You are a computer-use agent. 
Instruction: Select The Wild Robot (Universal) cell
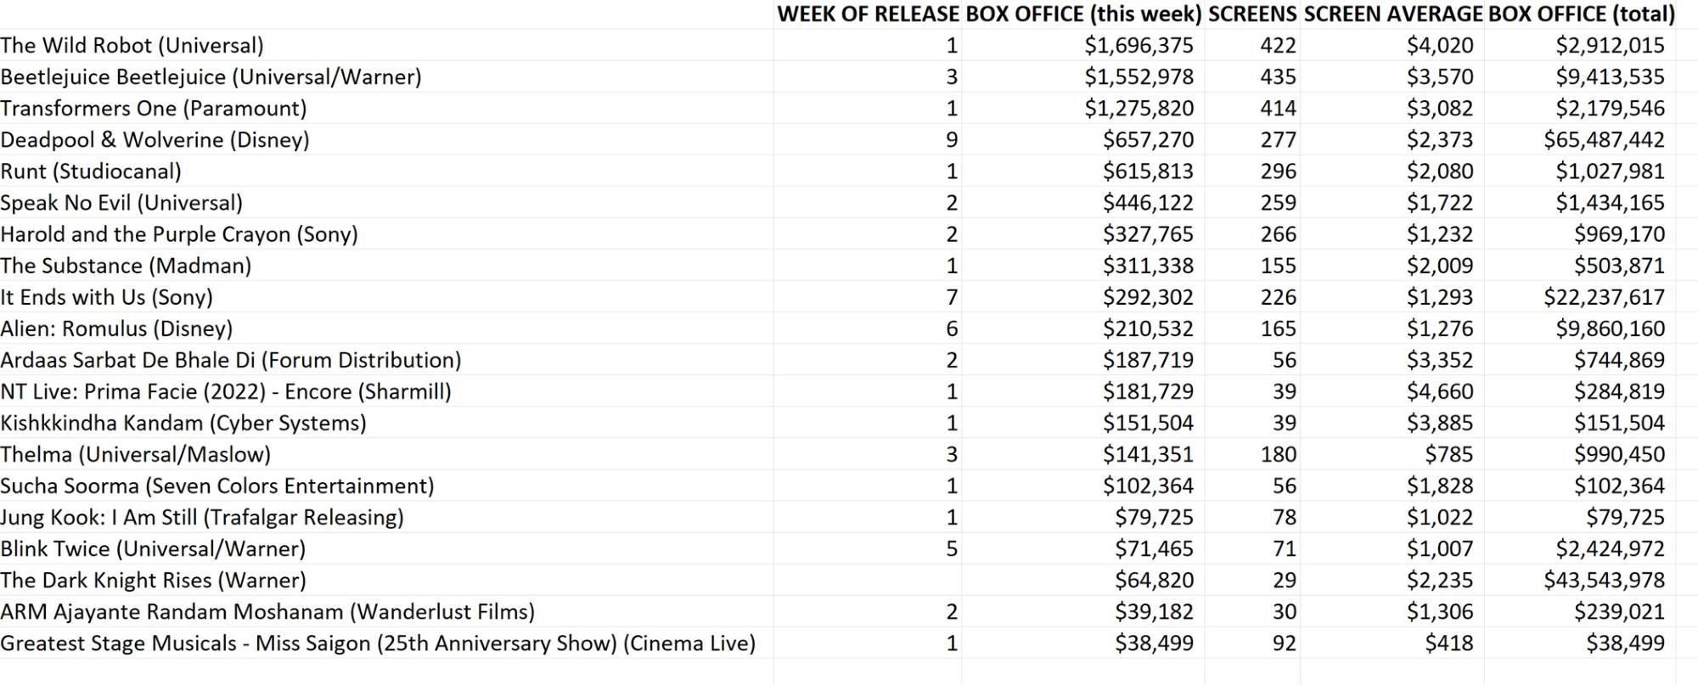(132, 46)
